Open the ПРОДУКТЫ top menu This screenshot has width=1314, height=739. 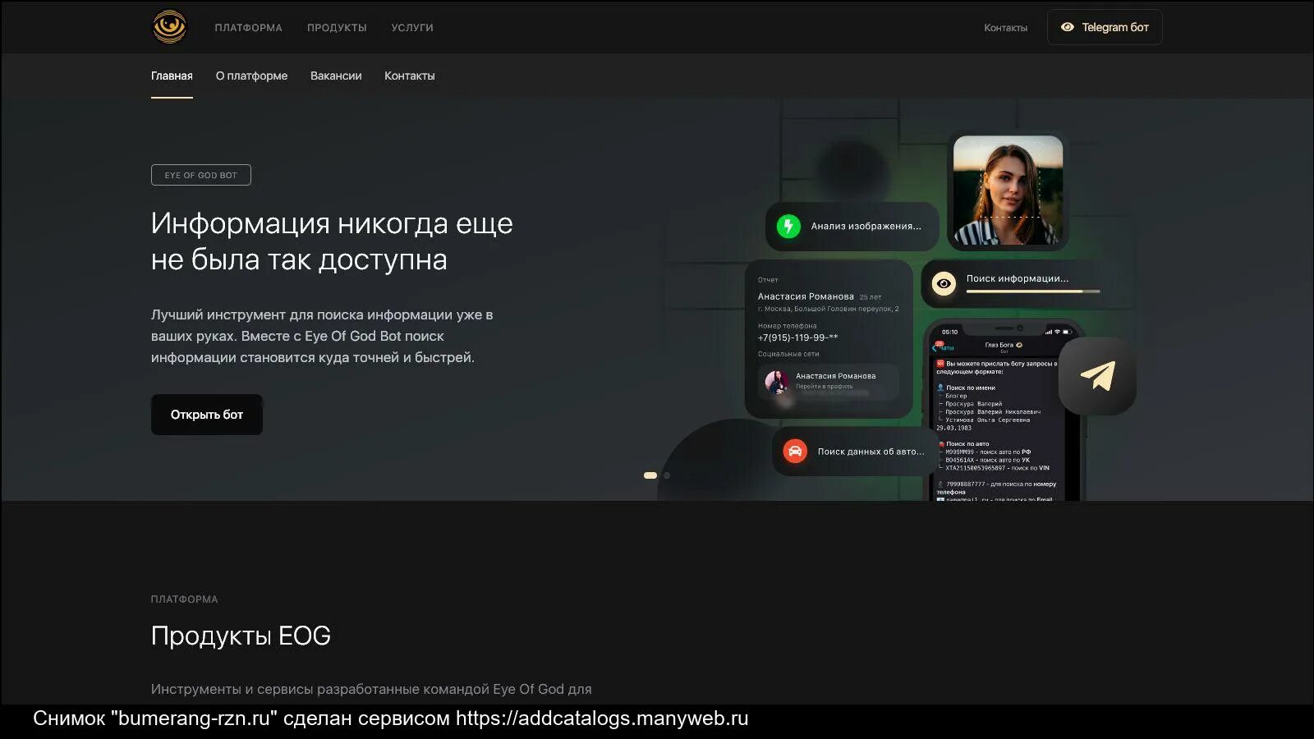click(x=337, y=28)
